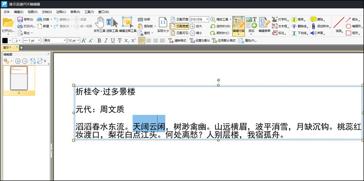Screen dimensions: 364x181
Task: Click 设置为默认 set as default
Action: (x=200, y=41)
